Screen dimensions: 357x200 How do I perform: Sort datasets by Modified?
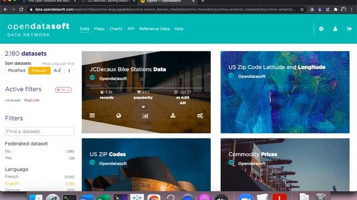tap(17, 71)
